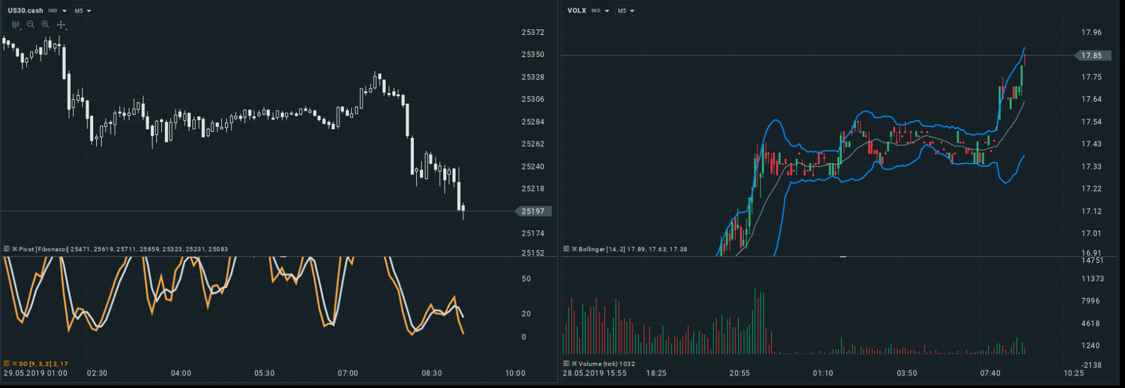Image resolution: width=1125 pixels, height=388 pixels.
Task: Click the Pivot [Fibonacci] indicator label
Action: coord(44,249)
